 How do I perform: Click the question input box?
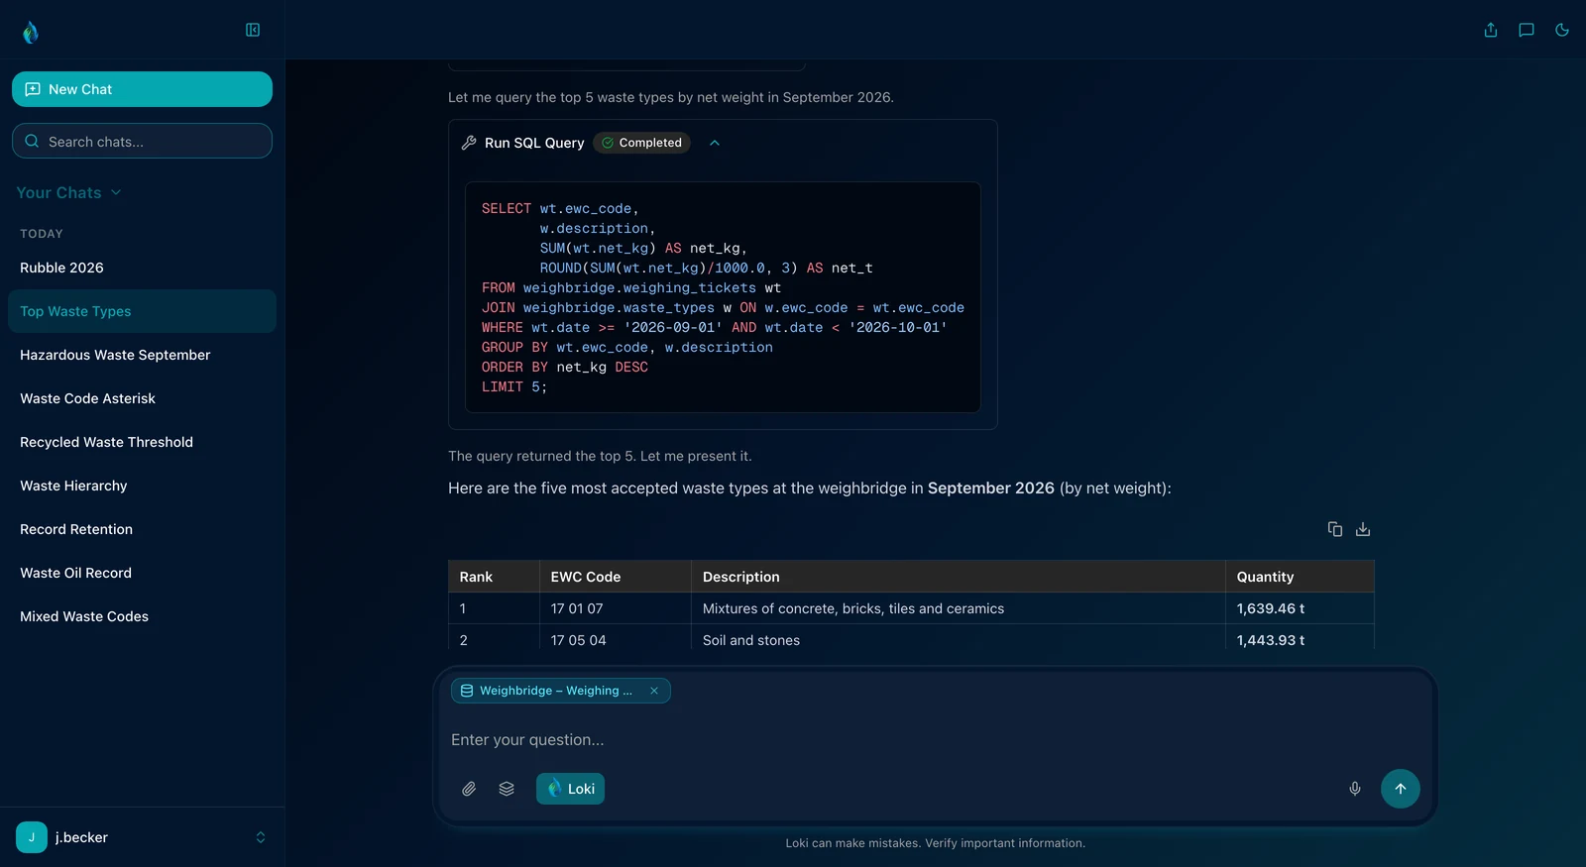click(935, 740)
